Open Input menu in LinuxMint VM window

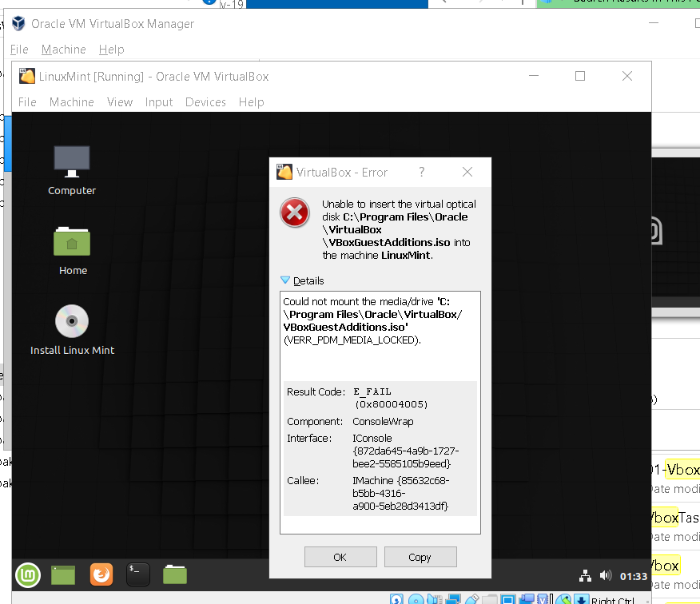[x=158, y=102]
